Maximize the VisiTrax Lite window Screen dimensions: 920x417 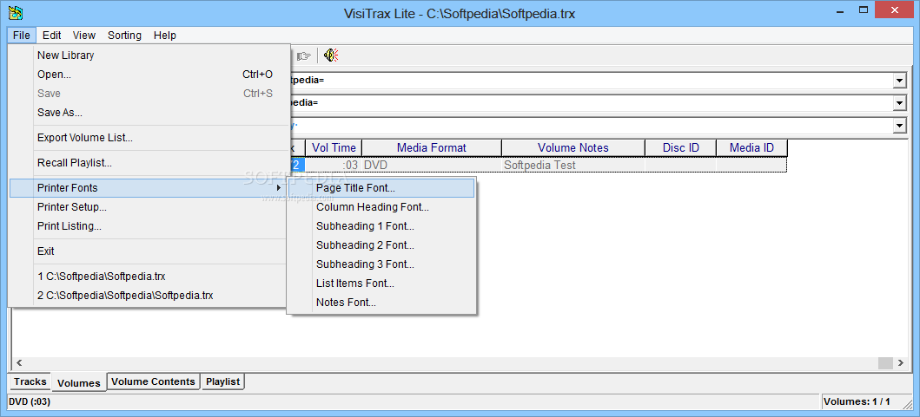point(863,10)
